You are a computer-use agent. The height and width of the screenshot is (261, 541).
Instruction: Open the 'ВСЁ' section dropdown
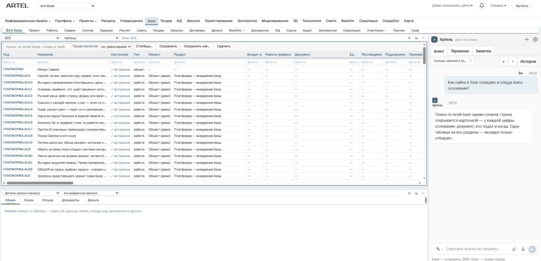click(x=31, y=38)
